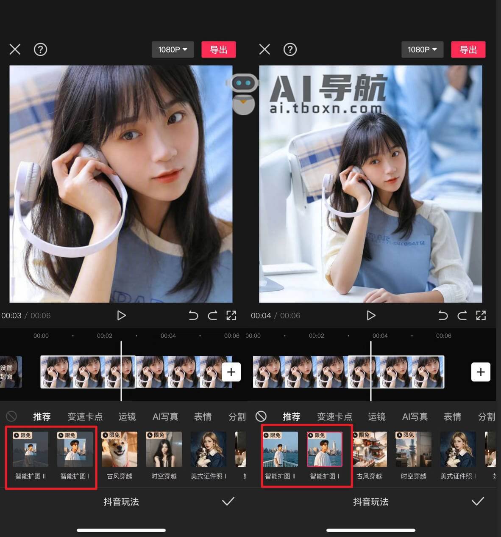The image size is (501, 537).
Task: Expand the preview to fullscreen
Action: [231, 315]
